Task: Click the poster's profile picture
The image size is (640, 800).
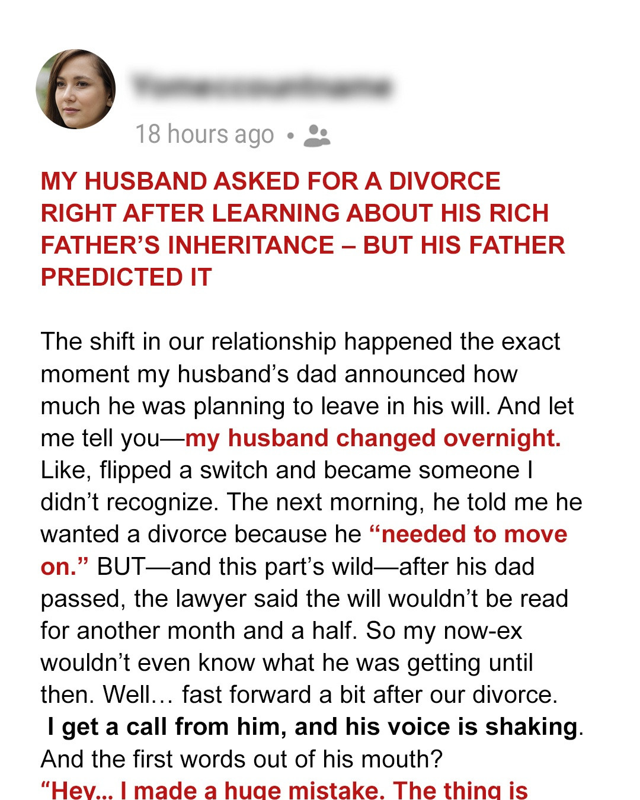Action: [x=76, y=89]
